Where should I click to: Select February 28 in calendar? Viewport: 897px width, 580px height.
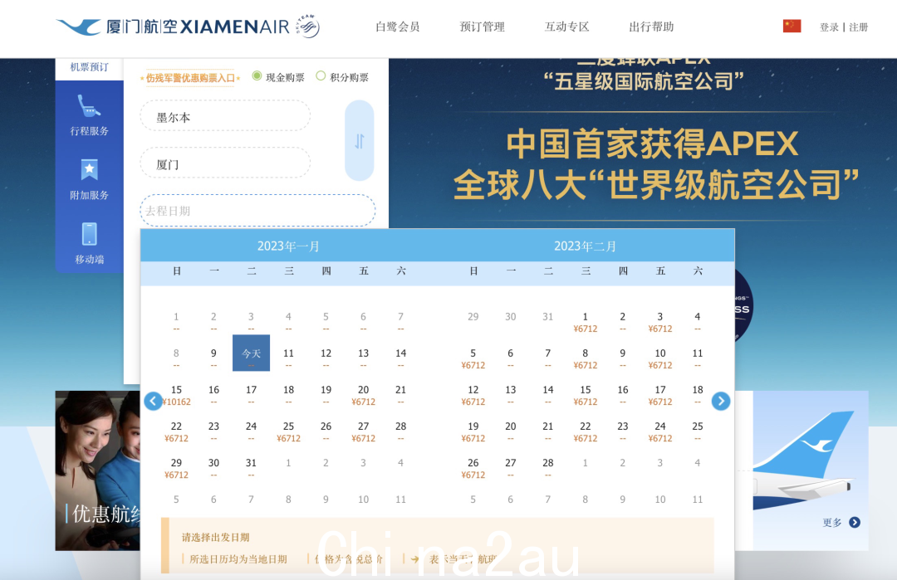(x=548, y=467)
